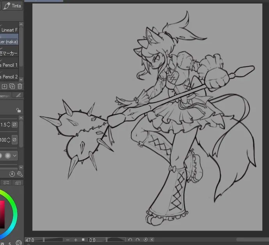Select the Pencil 1 brush

tap(9, 63)
